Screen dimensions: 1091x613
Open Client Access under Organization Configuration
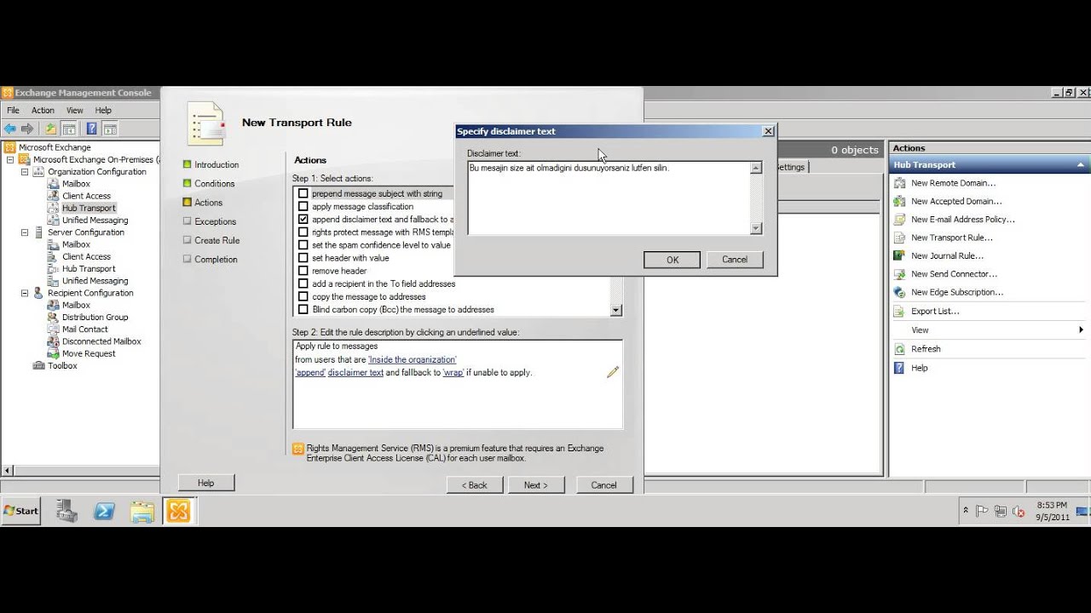coord(86,196)
